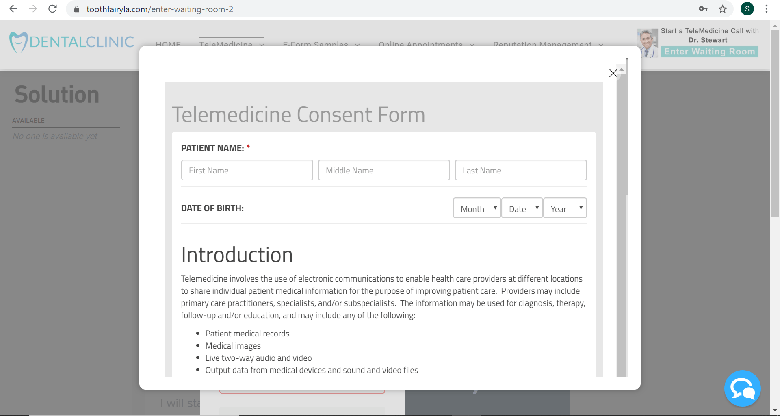Open the saved passwords key icon
This screenshot has height=416, width=780.
tap(703, 9)
